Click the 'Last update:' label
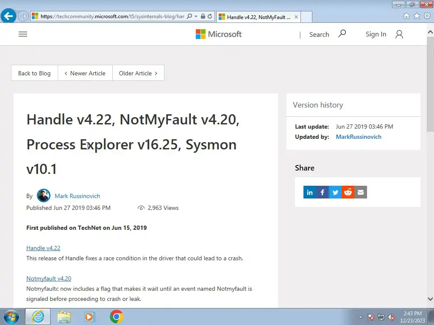434x325 pixels. [312, 127]
